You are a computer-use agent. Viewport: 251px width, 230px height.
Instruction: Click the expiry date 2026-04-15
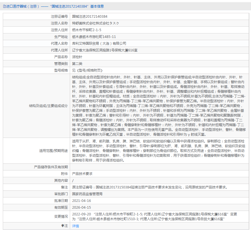click(81, 207)
